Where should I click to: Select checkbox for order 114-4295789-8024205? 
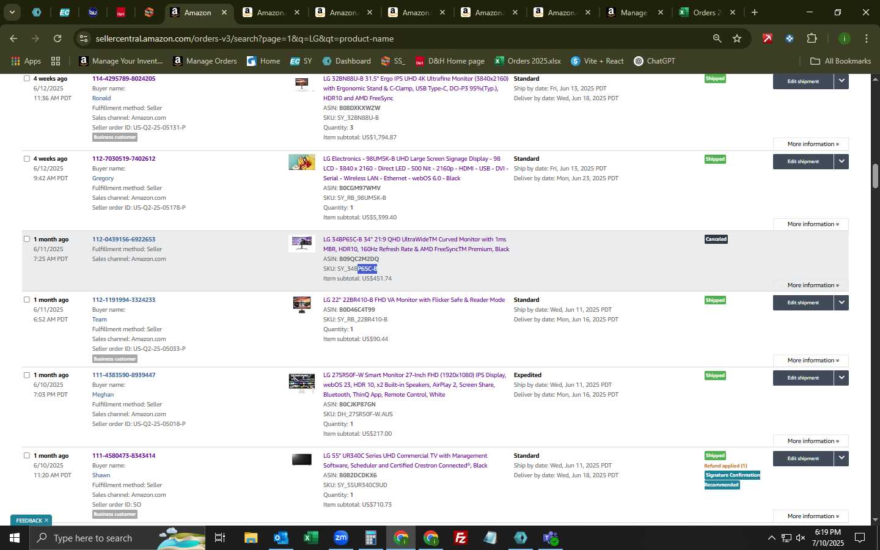click(x=26, y=78)
